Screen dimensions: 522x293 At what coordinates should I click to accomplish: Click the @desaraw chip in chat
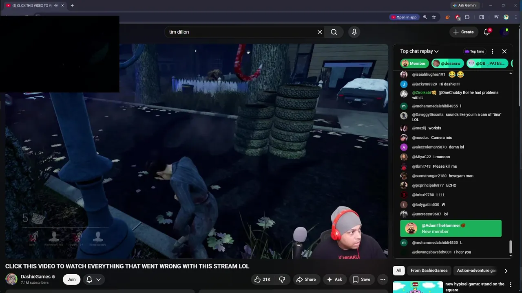[x=448, y=63]
